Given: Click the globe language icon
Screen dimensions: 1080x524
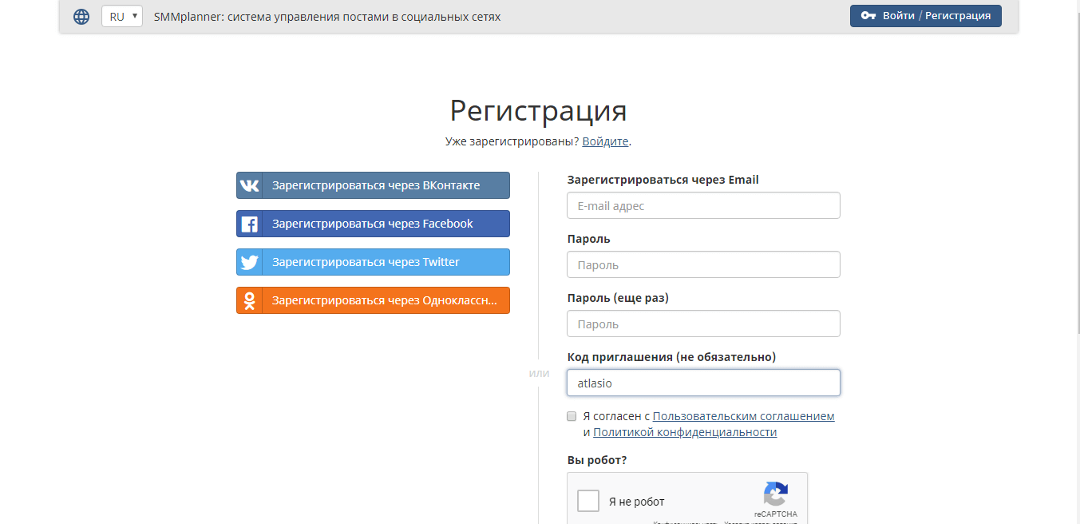Looking at the screenshot, I should point(81,16).
